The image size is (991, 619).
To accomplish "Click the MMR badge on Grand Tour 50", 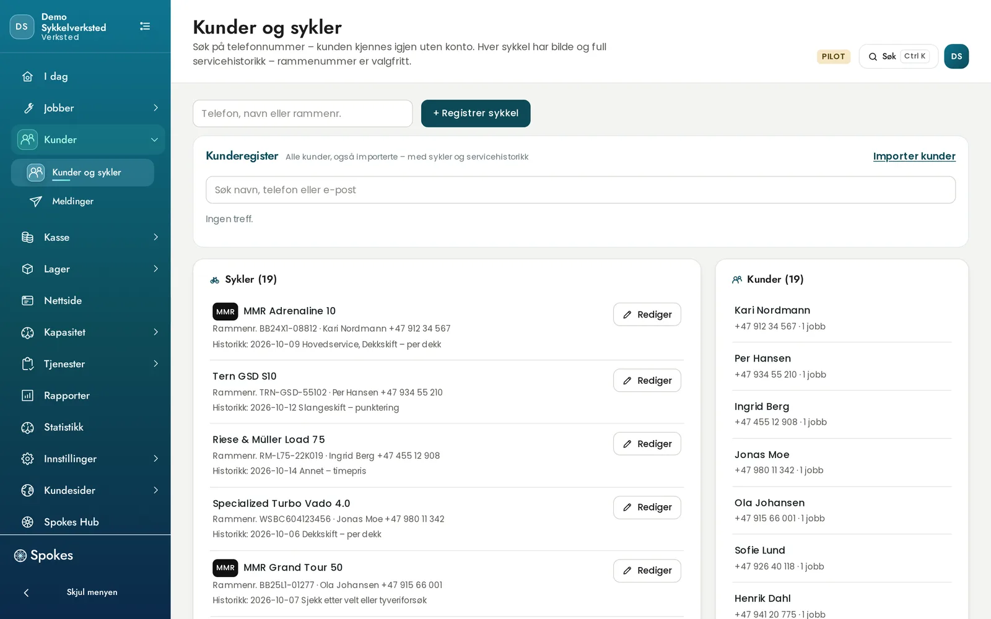I will 225,568.
